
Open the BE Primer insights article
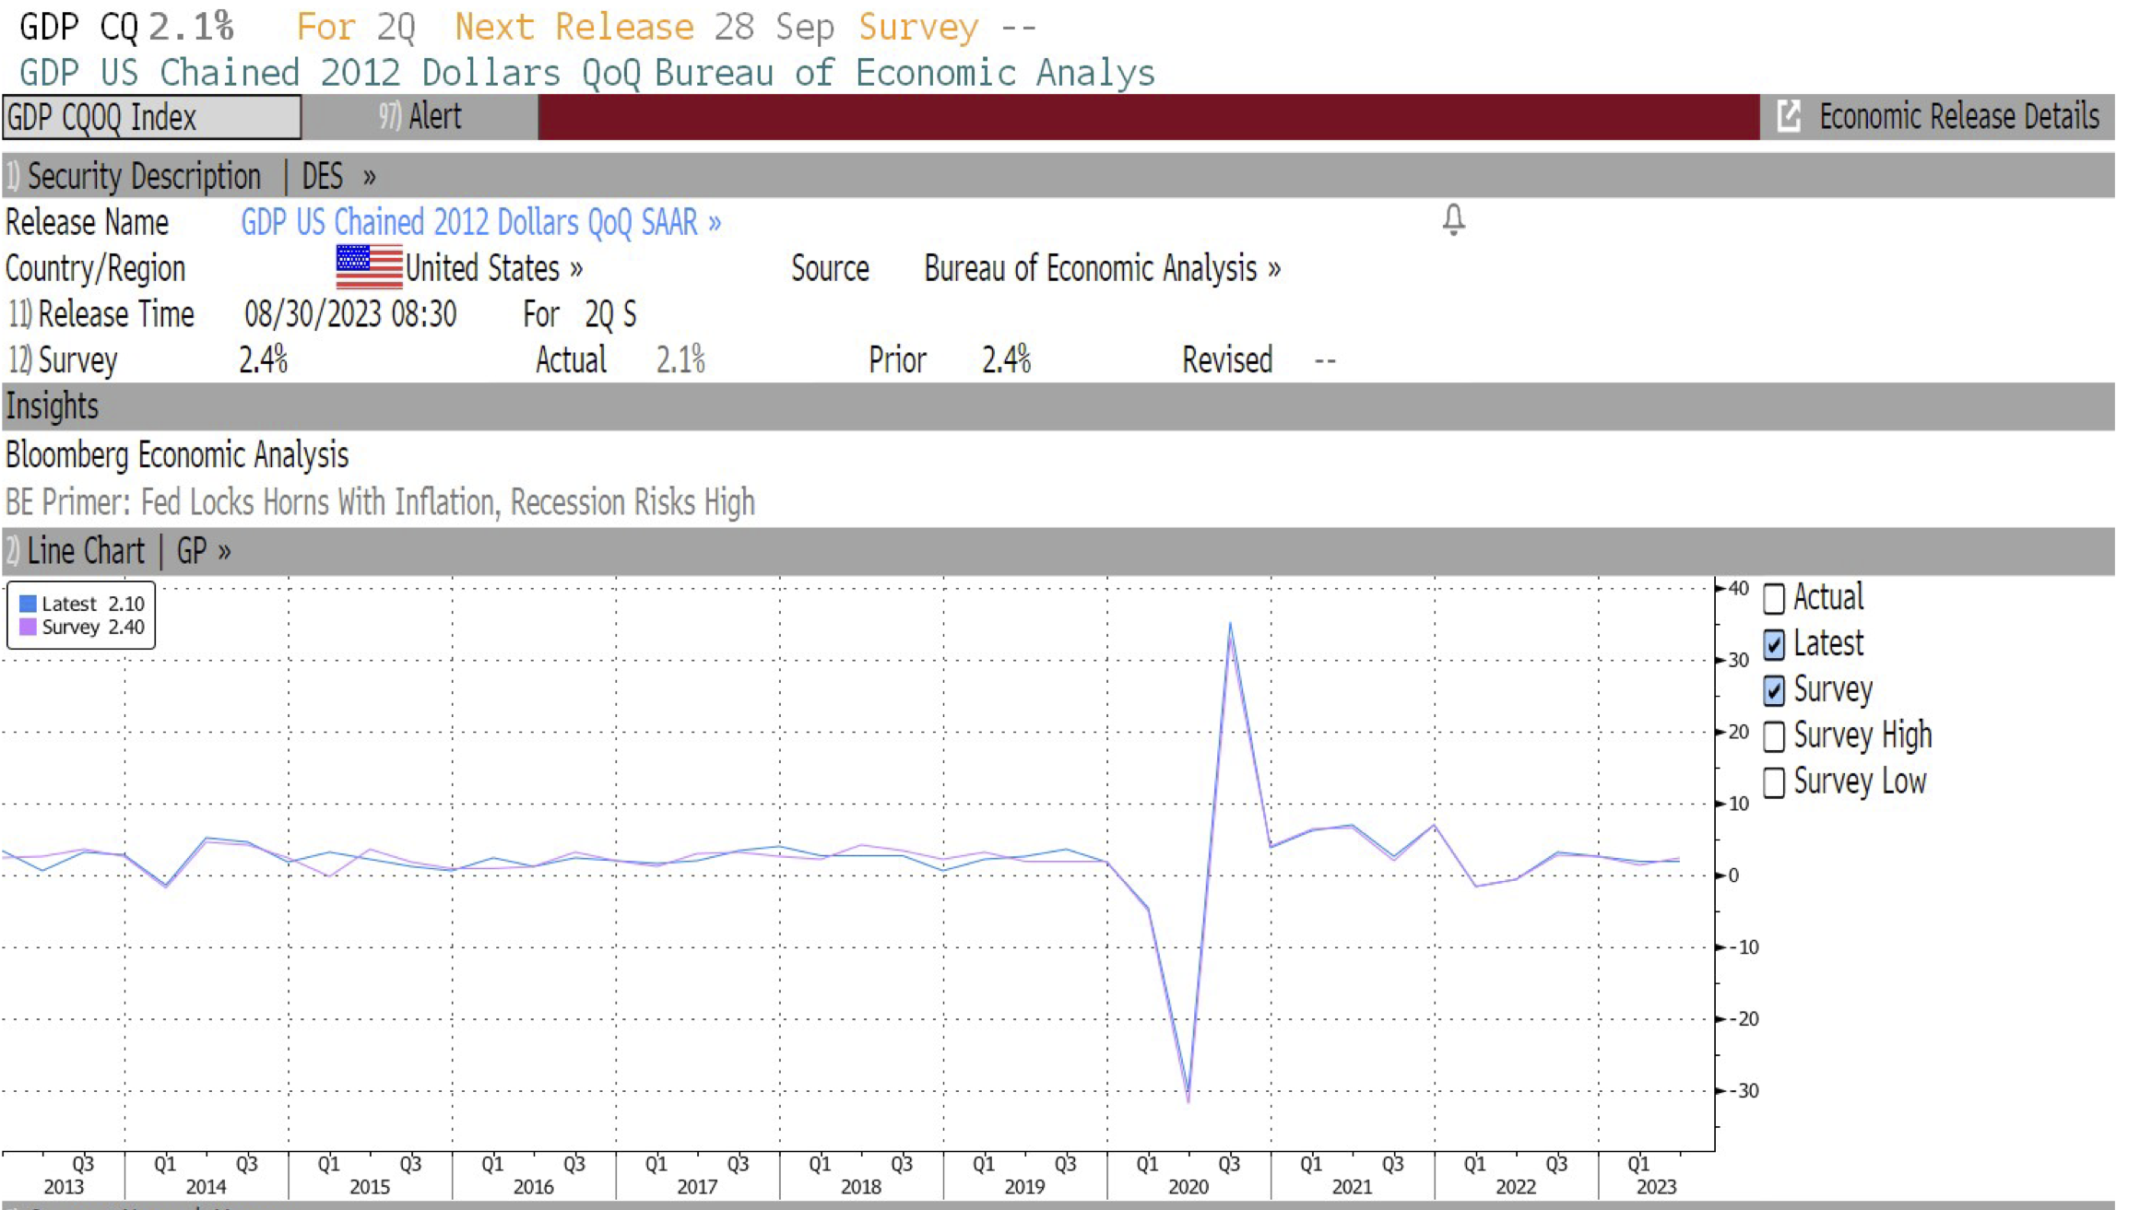[x=380, y=502]
